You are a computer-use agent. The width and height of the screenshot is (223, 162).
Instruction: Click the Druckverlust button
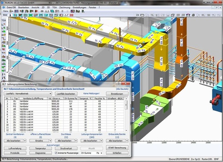click(x=66, y=148)
